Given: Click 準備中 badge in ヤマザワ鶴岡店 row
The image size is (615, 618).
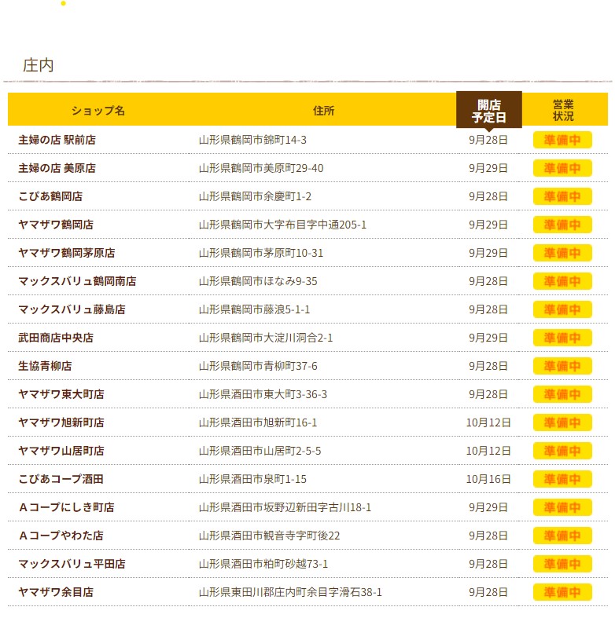Looking at the screenshot, I should click(x=562, y=225).
